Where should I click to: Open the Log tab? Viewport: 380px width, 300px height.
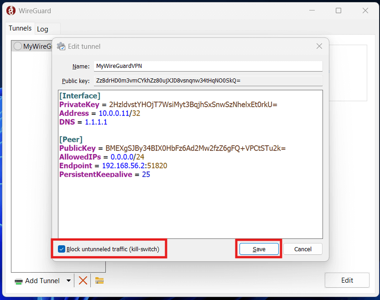click(x=42, y=29)
